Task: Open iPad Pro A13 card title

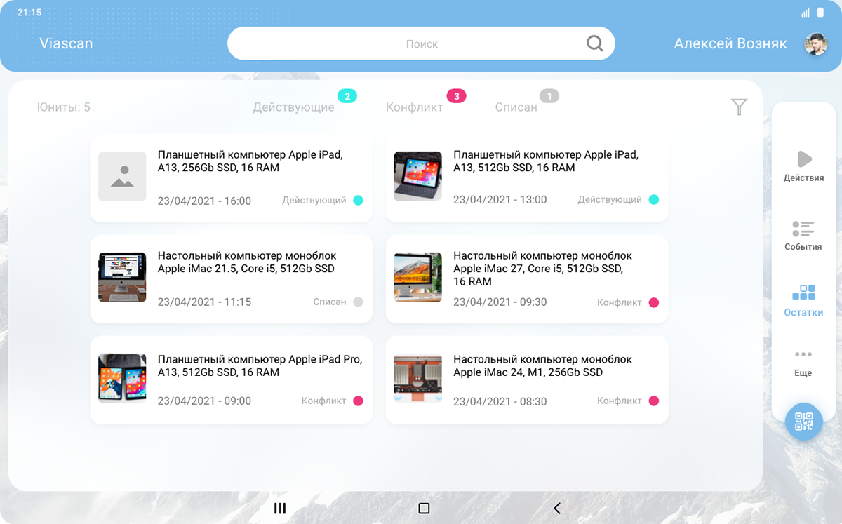Action: [x=260, y=365]
